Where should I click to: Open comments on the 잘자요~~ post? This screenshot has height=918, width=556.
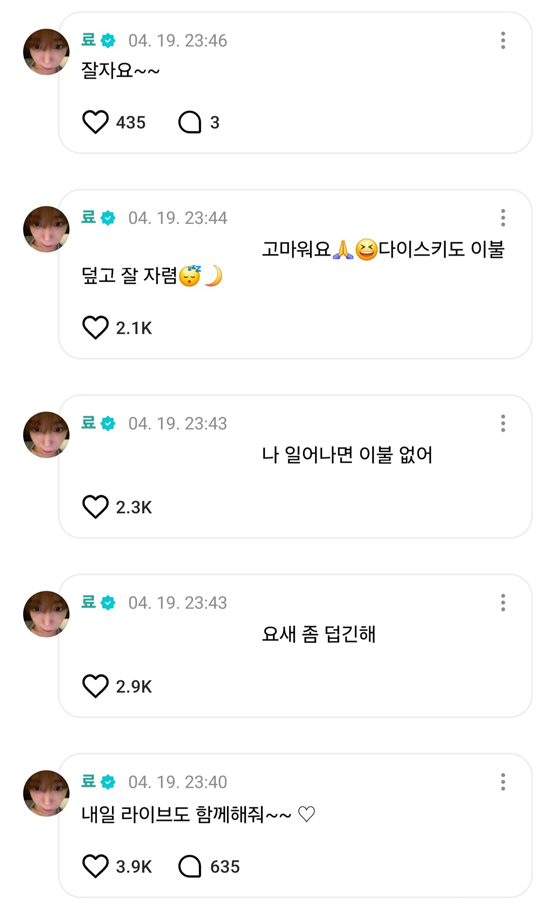190,122
